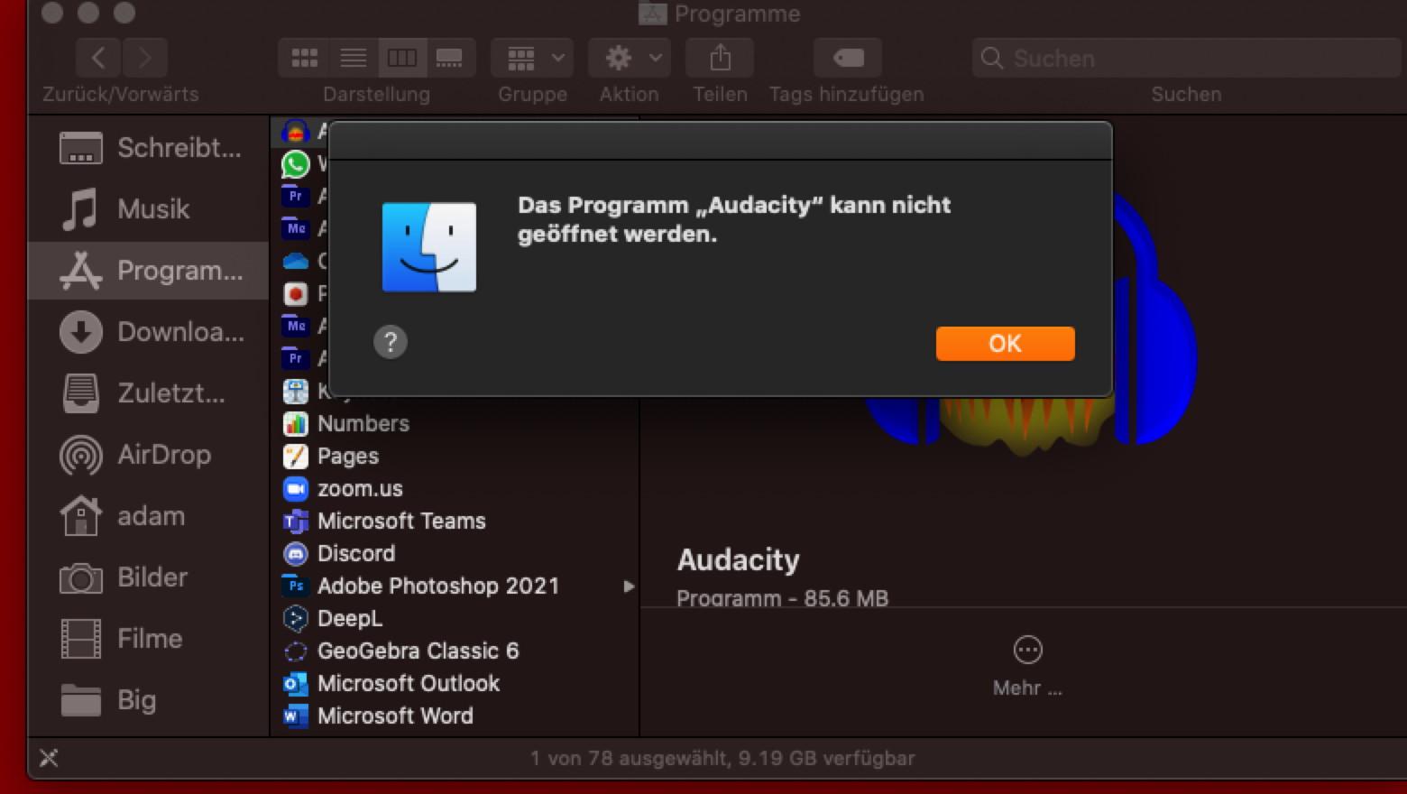1407x794 pixels.
Task: Go forward with the right arrow button
Action: (x=144, y=59)
